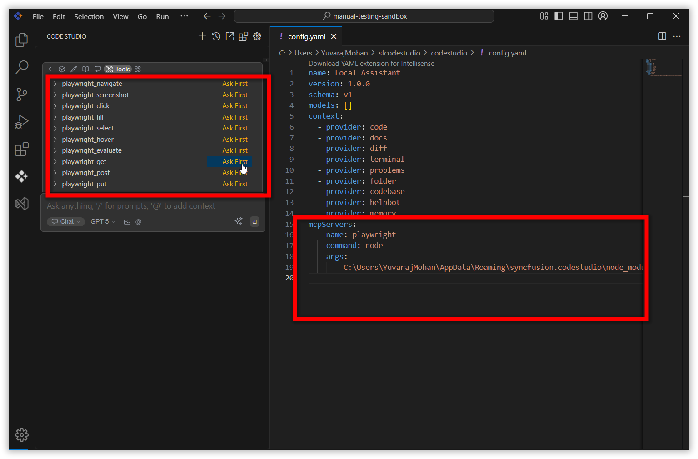Close the config.yaml tab
The height and width of the screenshot is (459, 698).
pos(334,36)
